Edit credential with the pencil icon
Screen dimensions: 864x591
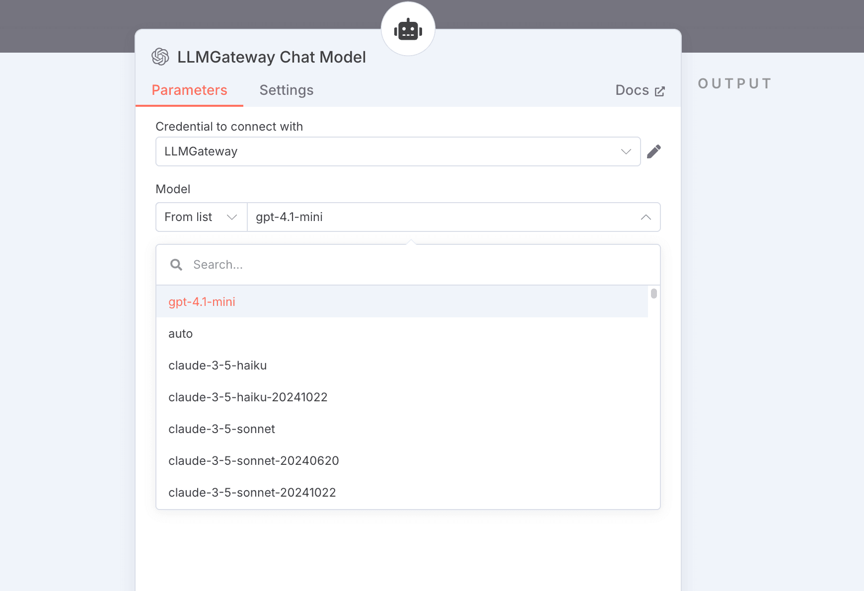tap(653, 151)
